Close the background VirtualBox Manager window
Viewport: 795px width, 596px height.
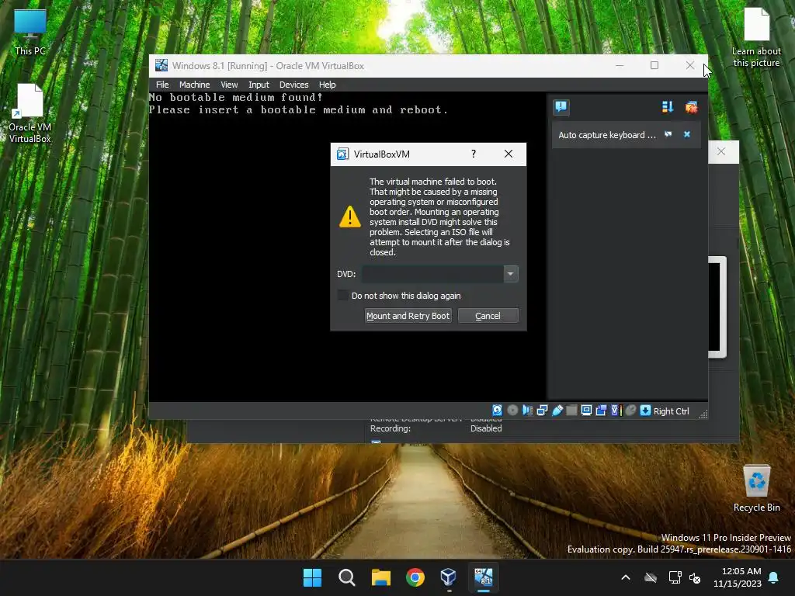tap(721, 151)
